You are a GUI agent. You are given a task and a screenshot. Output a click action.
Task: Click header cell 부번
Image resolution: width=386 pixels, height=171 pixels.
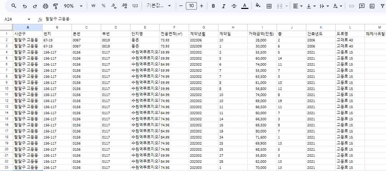116,34
